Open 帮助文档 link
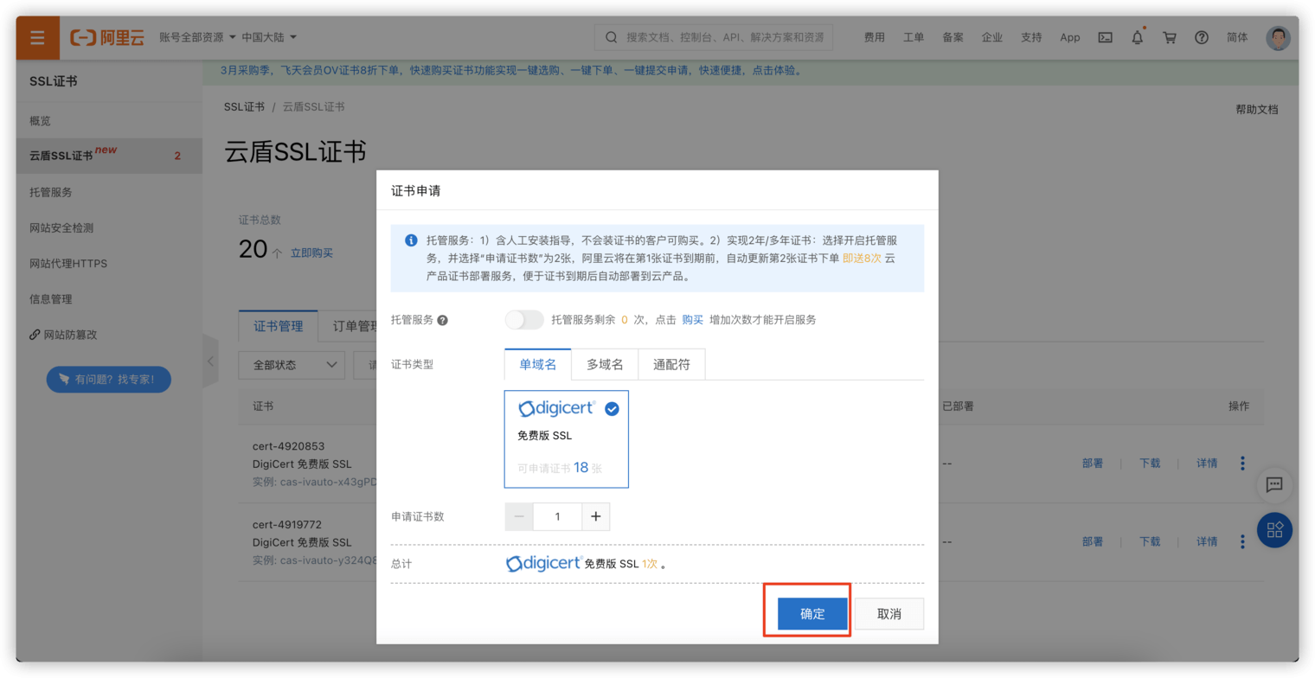This screenshot has height=678, width=1315. click(x=1256, y=110)
